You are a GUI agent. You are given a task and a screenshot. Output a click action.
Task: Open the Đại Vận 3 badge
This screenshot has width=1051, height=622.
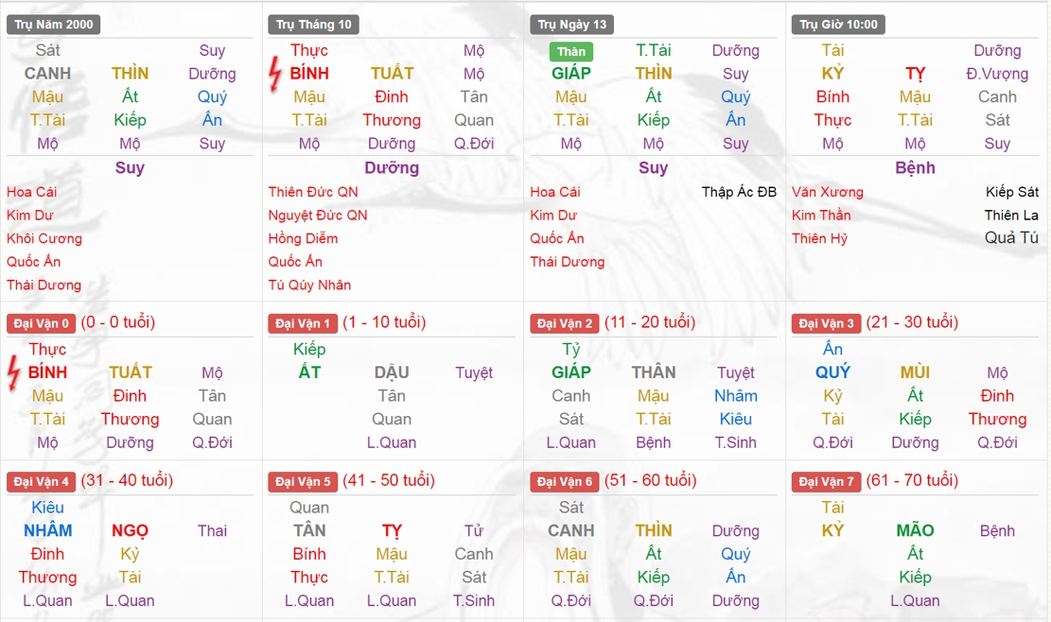pos(826,324)
